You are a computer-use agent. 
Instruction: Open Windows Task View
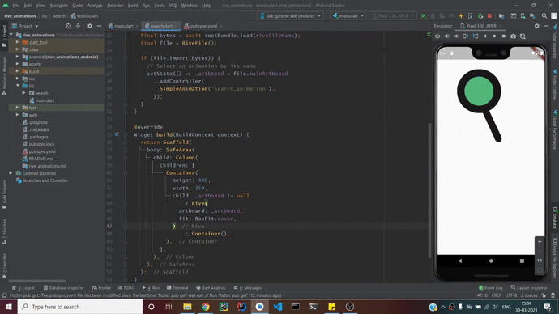(x=169, y=307)
